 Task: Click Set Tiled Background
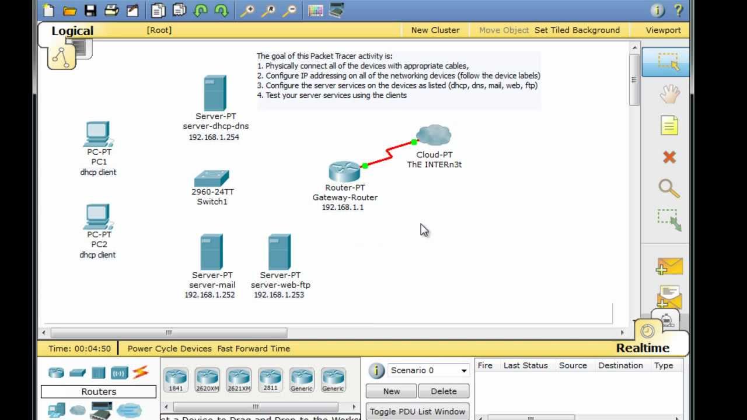coord(577,30)
